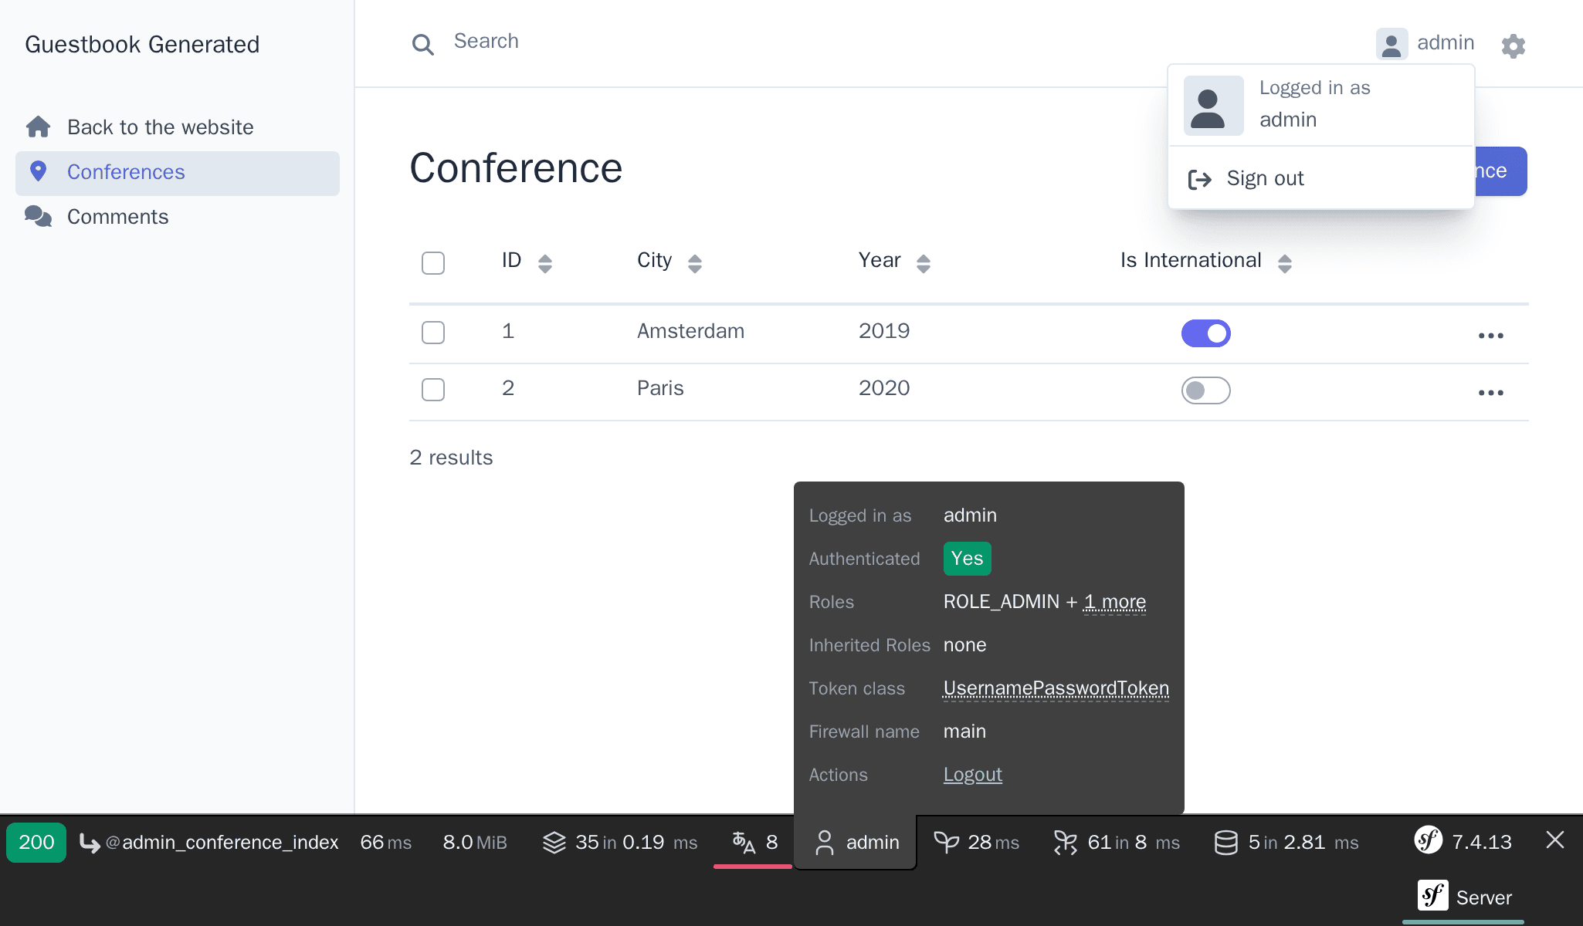
Task: Click the chat bubbles icon beside Comments
Action: coord(38,216)
